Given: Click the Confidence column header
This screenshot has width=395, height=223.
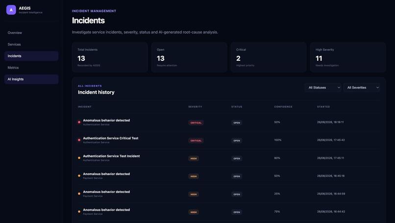Looking at the screenshot, I should coord(283,107).
